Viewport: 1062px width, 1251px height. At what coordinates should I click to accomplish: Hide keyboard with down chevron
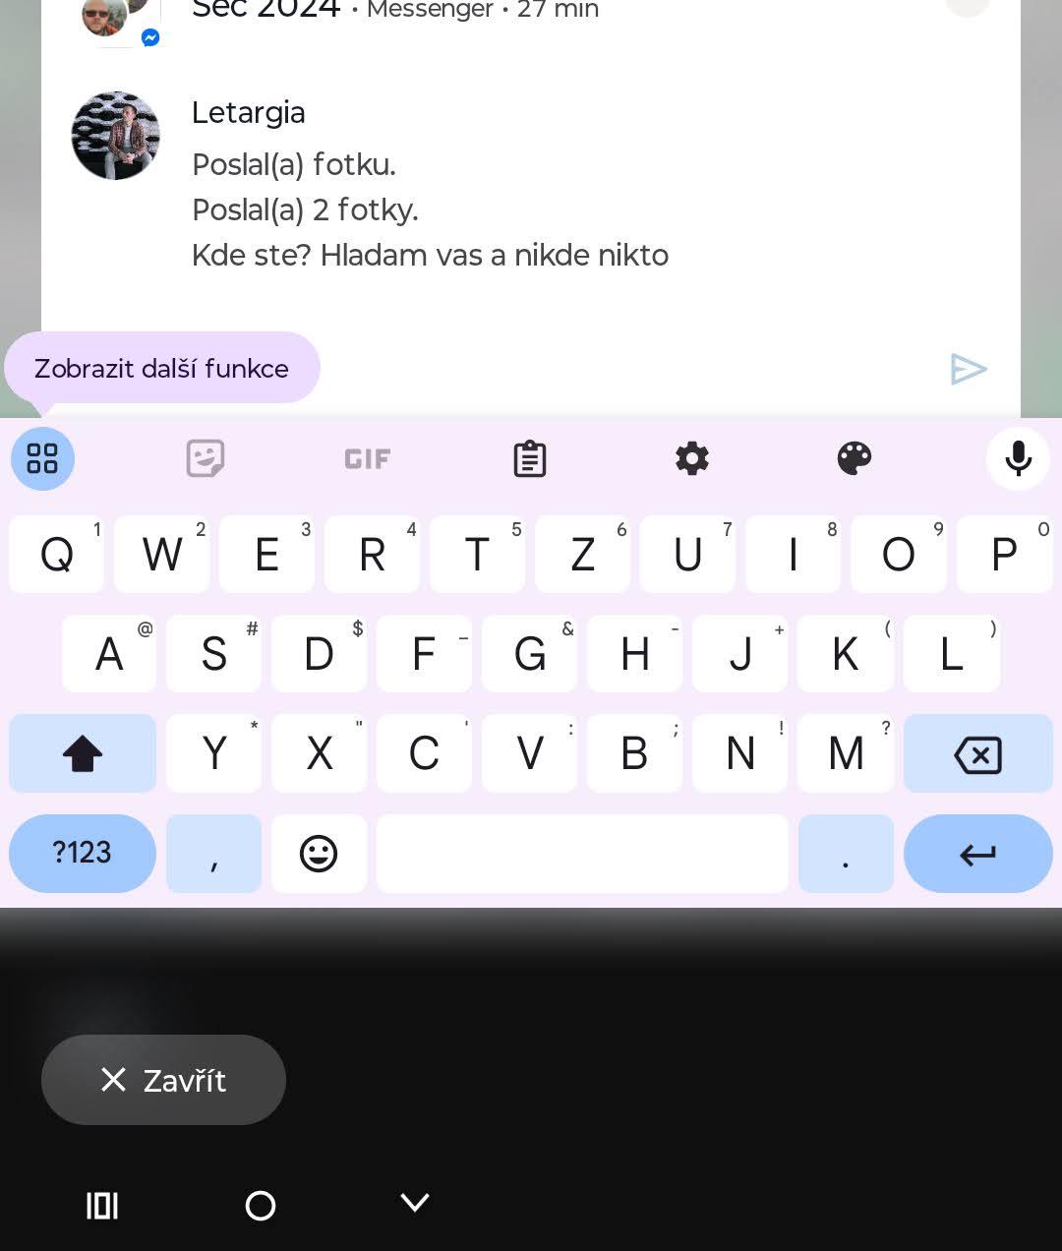coord(415,1203)
